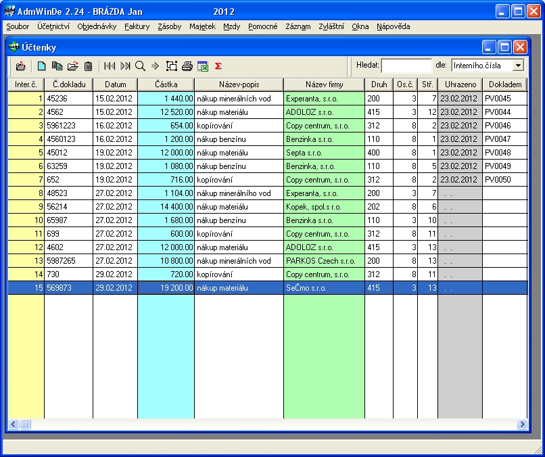Image resolution: width=545 pixels, height=457 pixels.
Task: Click the Stř. column header
Action: point(427,85)
